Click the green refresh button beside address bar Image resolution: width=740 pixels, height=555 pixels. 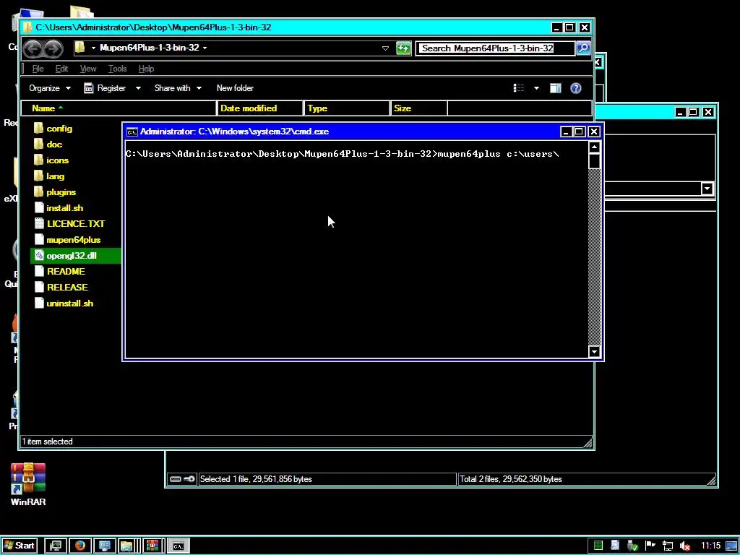click(x=403, y=48)
